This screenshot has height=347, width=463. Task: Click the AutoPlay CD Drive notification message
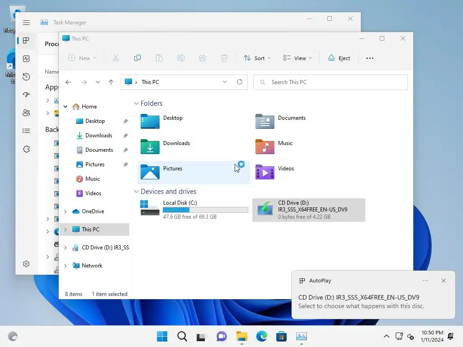tap(361, 301)
